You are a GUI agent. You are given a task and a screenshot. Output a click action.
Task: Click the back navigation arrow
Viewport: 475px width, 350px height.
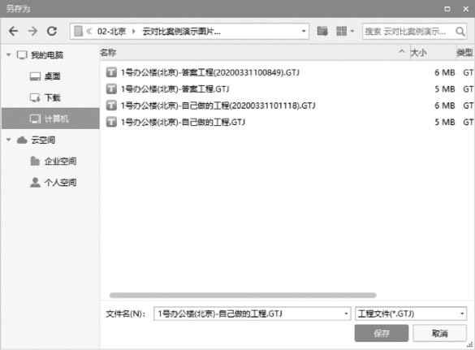(x=13, y=31)
